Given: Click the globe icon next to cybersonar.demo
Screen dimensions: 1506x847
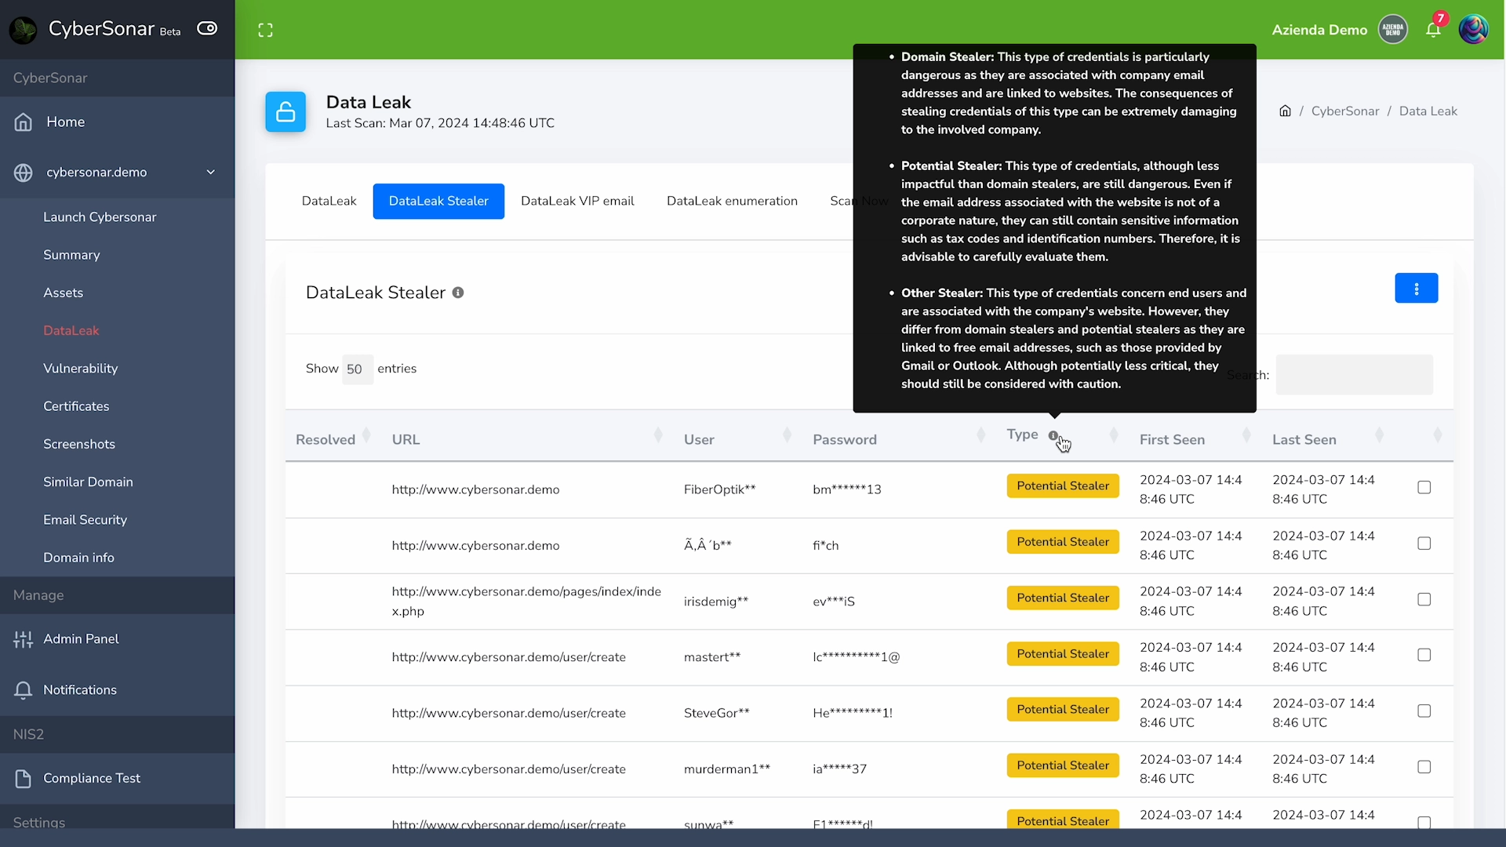Looking at the screenshot, I should [x=24, y=173].
